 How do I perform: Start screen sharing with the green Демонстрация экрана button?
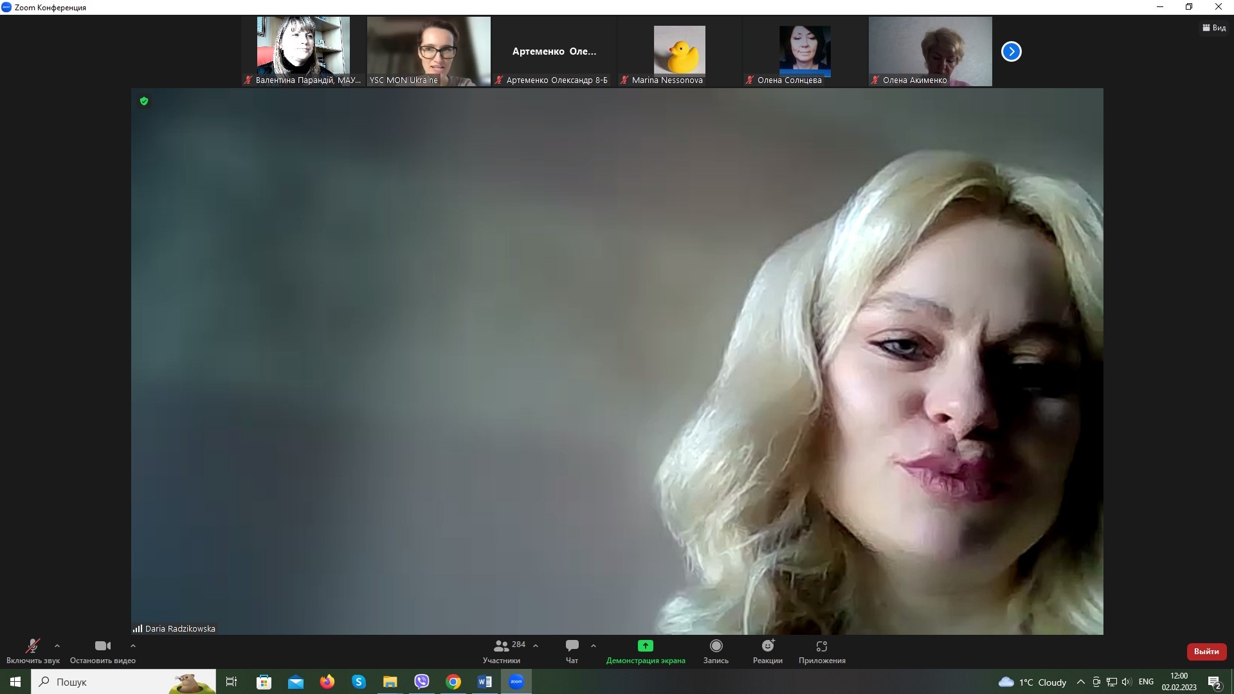(645, 646)
